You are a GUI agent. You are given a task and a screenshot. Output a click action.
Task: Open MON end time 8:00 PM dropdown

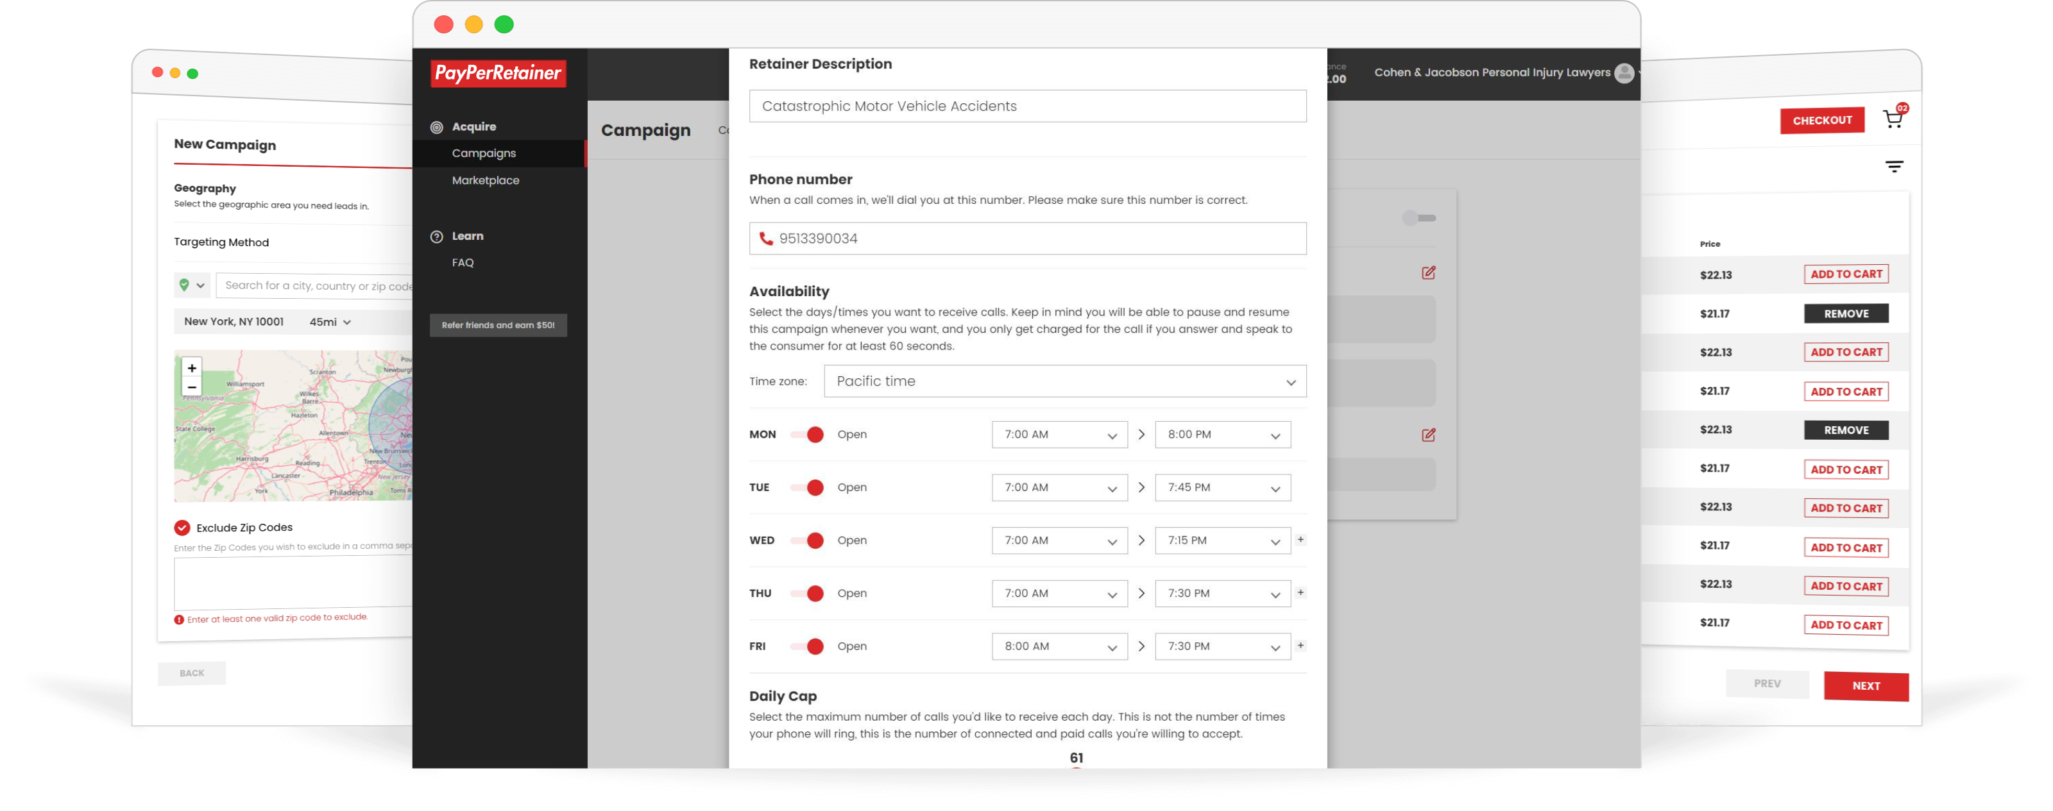1223,434
